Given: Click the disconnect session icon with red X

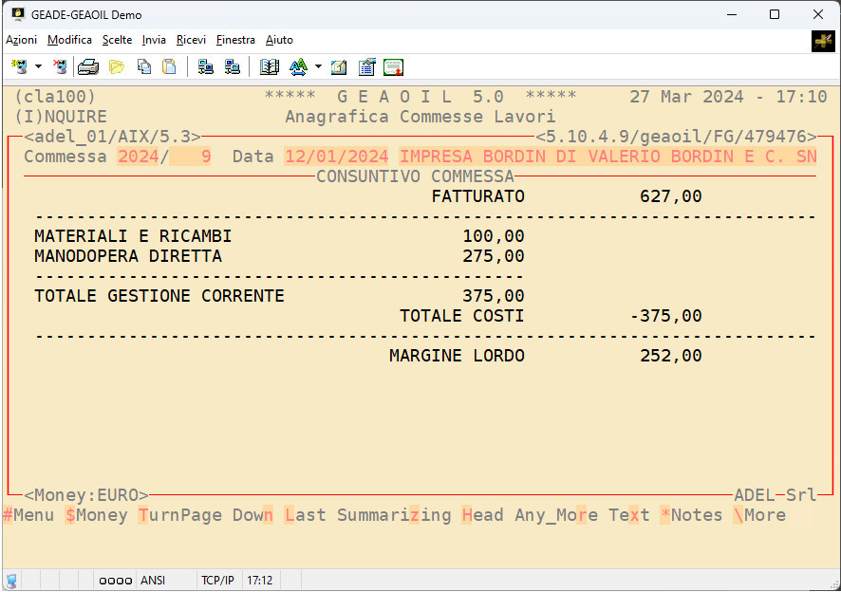Looking at the screenshot, I should point(61,66).
